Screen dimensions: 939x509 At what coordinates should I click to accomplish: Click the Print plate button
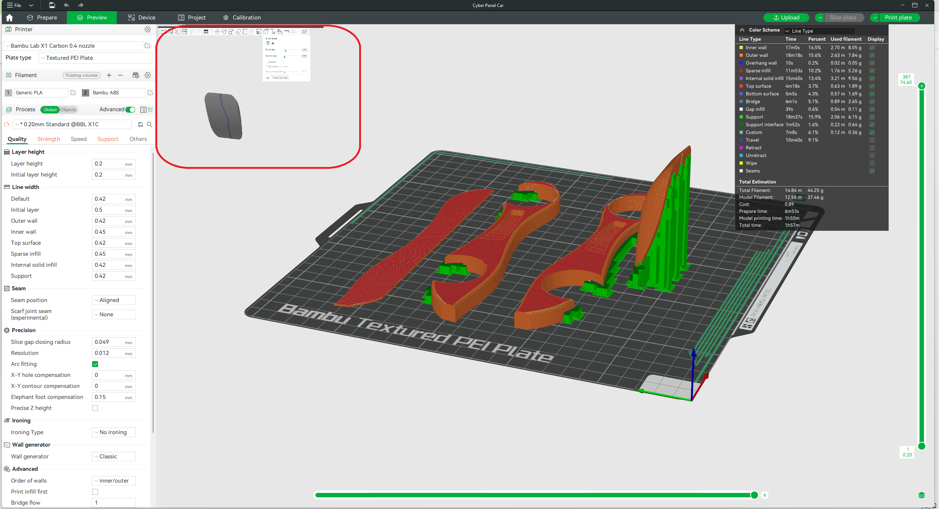pos(898,18)
